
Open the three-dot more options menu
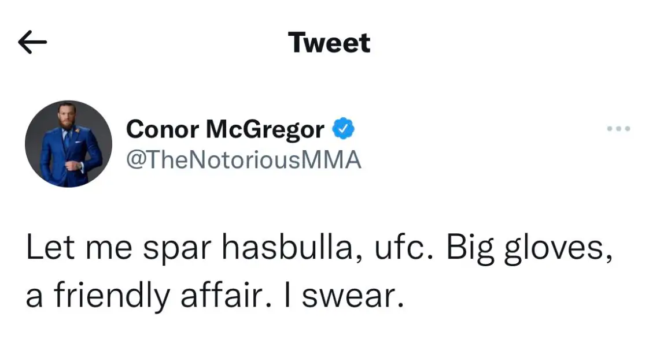[618, 128]
